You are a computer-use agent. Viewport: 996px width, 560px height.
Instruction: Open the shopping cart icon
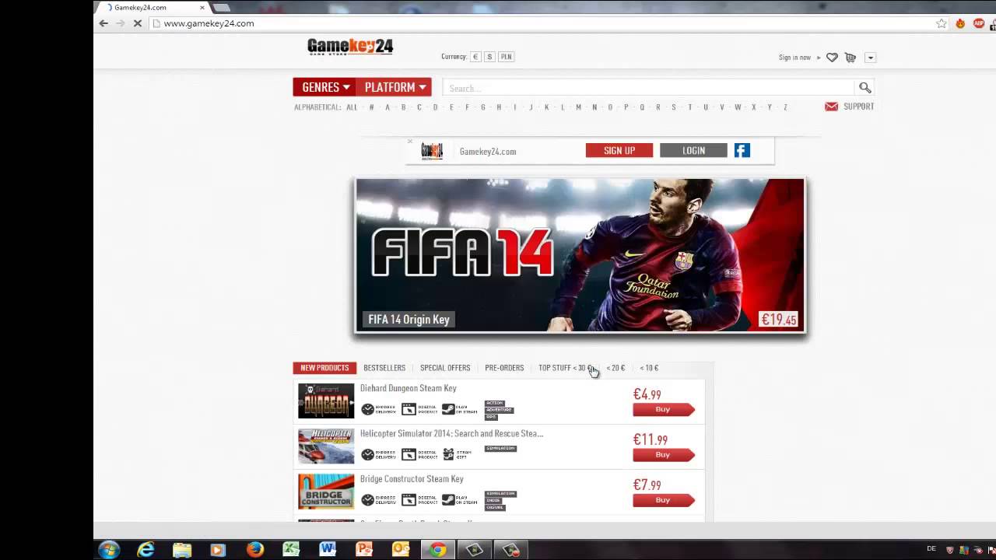[850, 58]
